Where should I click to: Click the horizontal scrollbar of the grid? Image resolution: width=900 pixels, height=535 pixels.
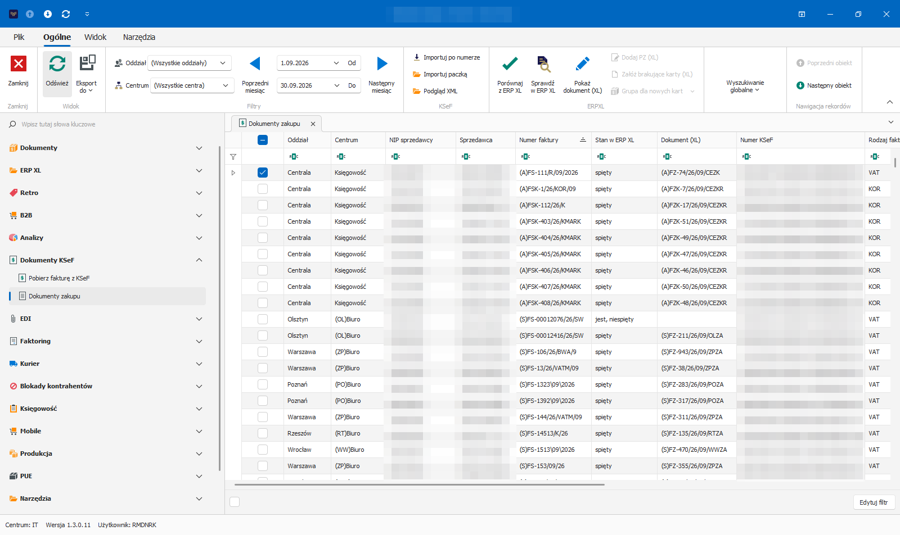point(419,484)
